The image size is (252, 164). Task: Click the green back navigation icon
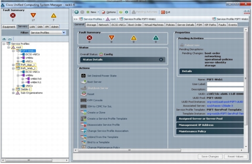[x=77, y=12]
